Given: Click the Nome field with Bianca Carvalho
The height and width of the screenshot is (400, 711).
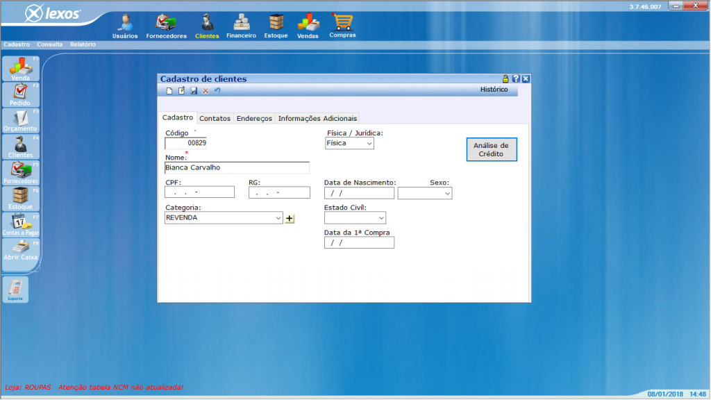Looking at the screenshot, I should tap(237, 168).
